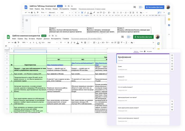The width and height of the screenshot is (185, 131).
Task: Open the functions sigma icon in Sheets
Action: pyautogui.click(x=126, y=43)
